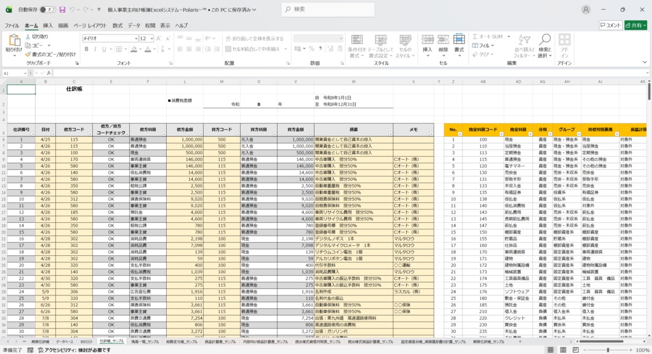Switch to the Data (データ) ribbon tab

(x=134, y=26)
